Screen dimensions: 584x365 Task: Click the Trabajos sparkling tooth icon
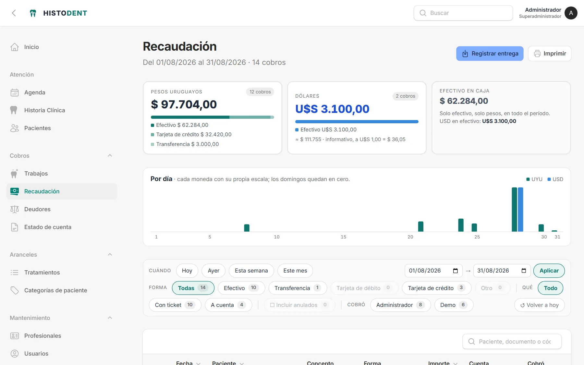14,174
